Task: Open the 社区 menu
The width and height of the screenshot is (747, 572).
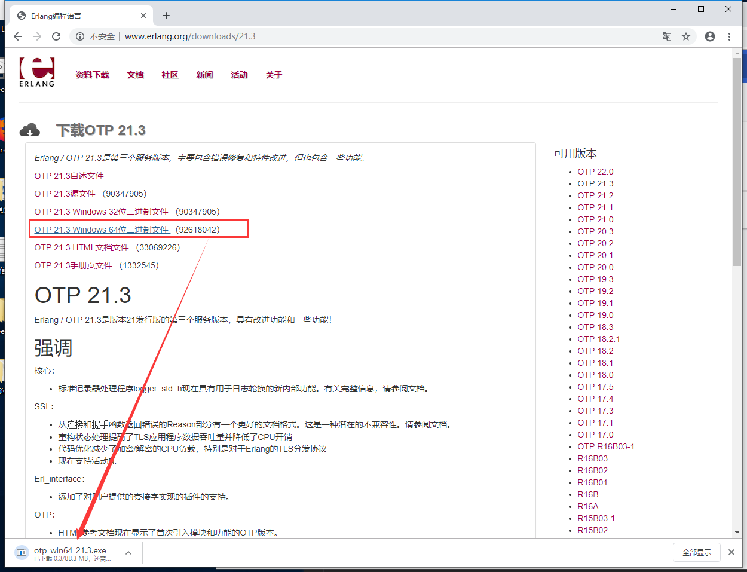Action: pos(170,75)
